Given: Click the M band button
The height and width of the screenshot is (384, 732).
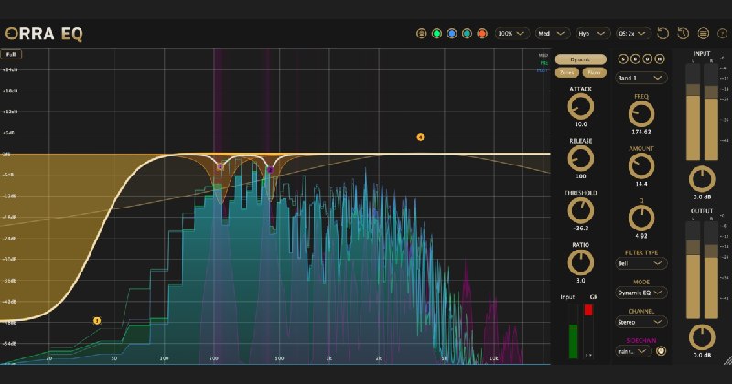Looking at the screenshot, I should 659,59.
